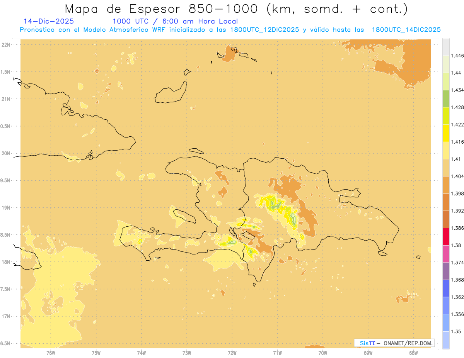This screenshot has height=358, width=464.
Task: Select the red 1.38–1.386 colorbar segment
Action: (x=446, y=237)
